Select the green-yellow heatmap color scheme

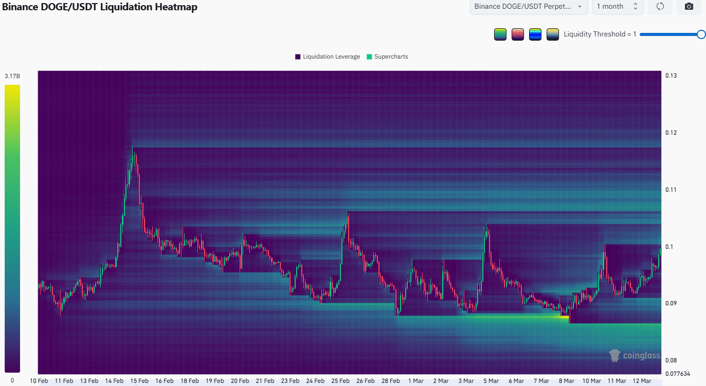[500, 34]
